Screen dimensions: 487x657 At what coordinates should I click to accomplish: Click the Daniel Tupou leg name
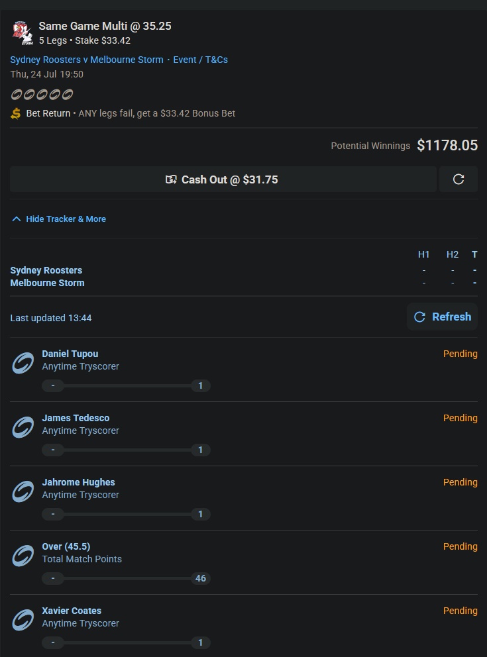click(x=70, y=354)
